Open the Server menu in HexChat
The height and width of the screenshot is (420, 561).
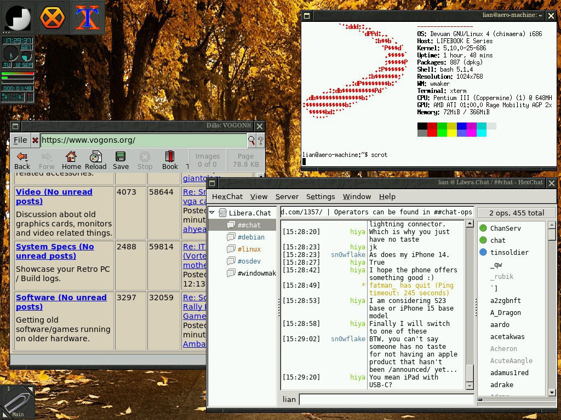[287, 196]
